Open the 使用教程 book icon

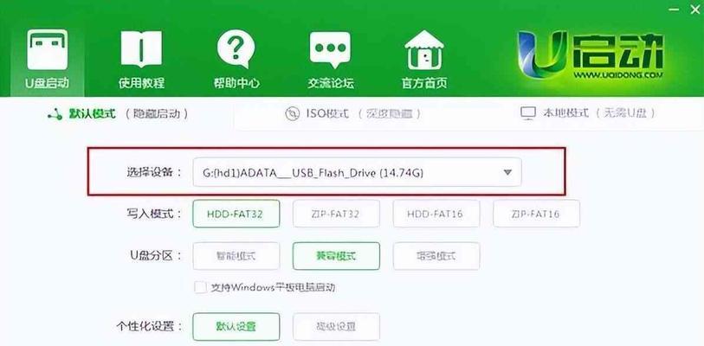(x=141, y=49)
